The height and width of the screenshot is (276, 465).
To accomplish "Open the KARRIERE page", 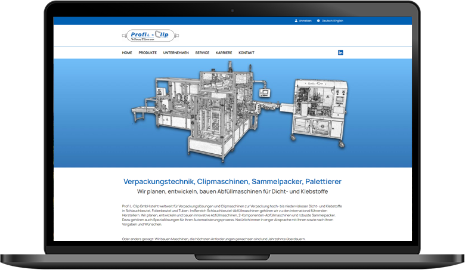I will coord(224,52).
